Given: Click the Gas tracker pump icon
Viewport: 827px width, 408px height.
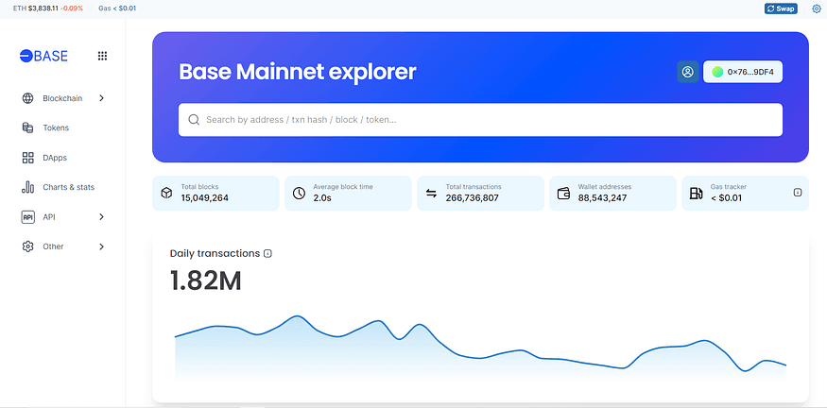Looking at the screenshot, I should [697, 194].
